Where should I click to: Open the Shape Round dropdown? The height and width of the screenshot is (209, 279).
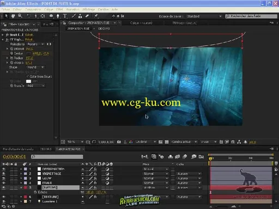click(35, 67)
